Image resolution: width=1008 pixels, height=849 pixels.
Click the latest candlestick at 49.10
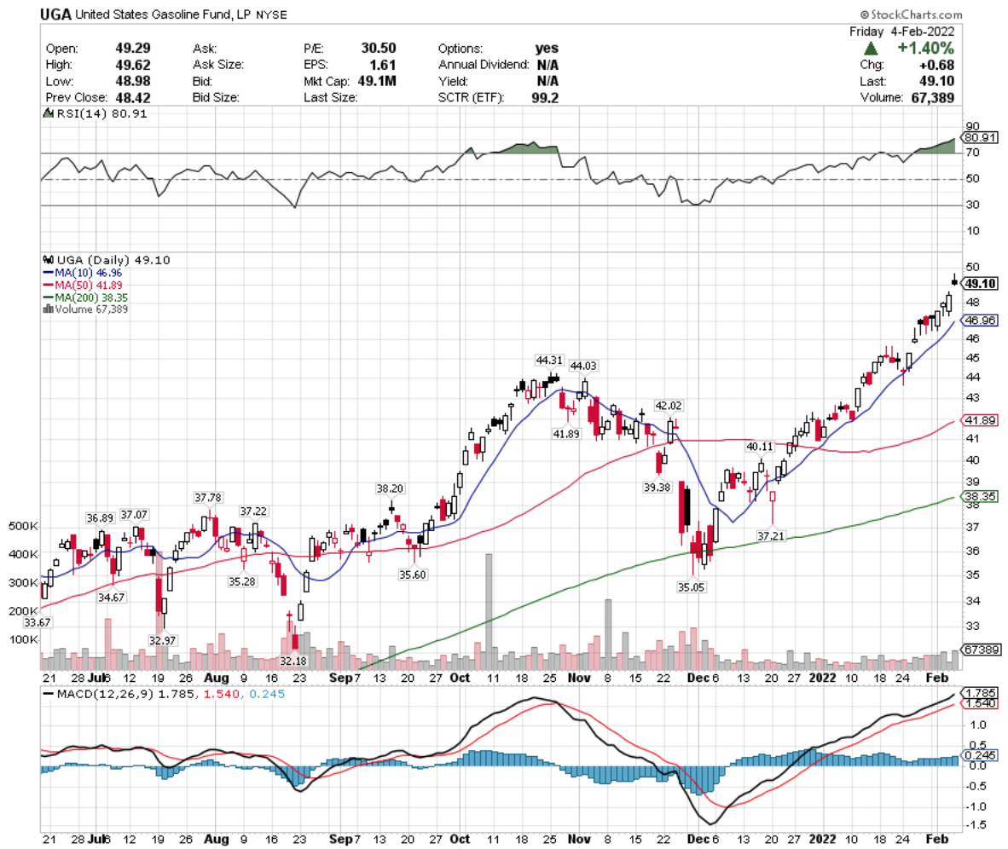tap(954, 281)
